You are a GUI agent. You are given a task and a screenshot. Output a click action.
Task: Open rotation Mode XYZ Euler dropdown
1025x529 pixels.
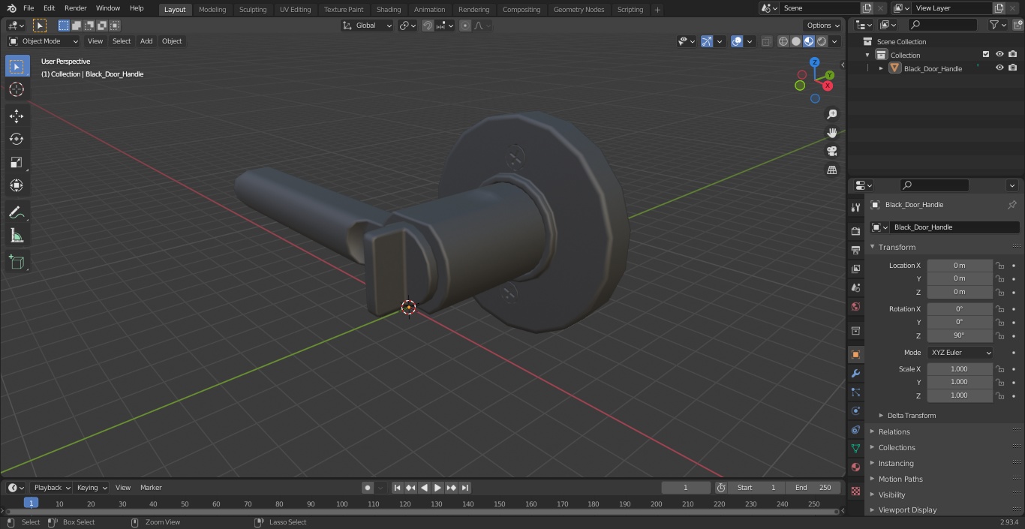click(960, 353)
